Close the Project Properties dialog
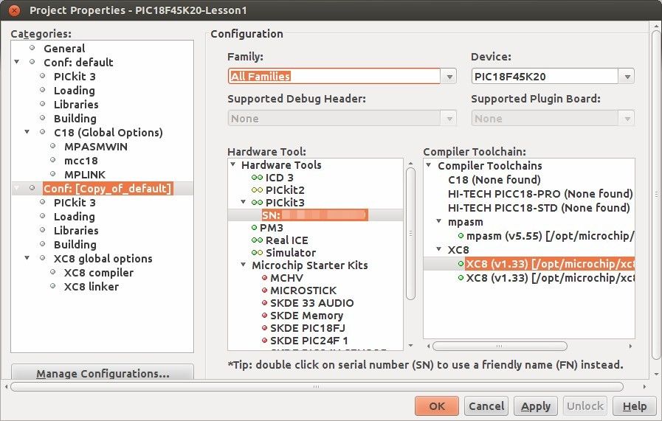Viewport: 662px width, 421px height. pos(14,10)
